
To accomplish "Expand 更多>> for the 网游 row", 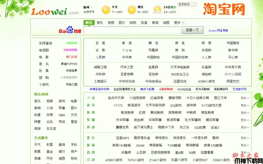I will [245, 128].
